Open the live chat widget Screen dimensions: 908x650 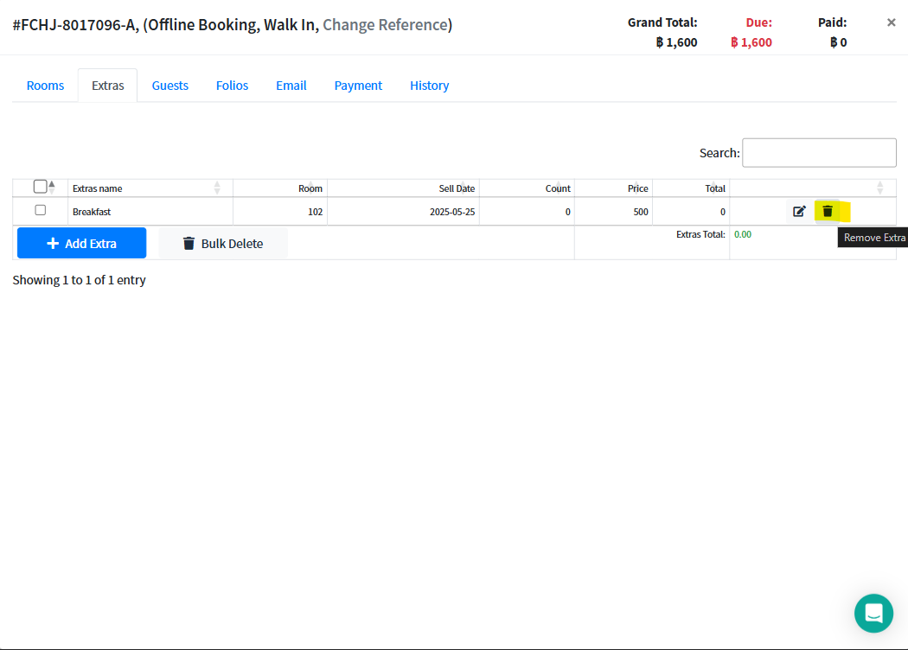[x=873, y=613]
